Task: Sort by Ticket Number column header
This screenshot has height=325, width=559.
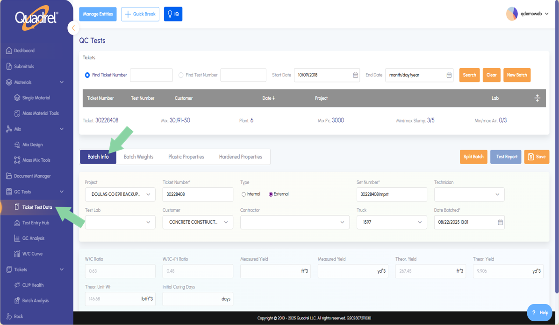Action: pos(100,98)
